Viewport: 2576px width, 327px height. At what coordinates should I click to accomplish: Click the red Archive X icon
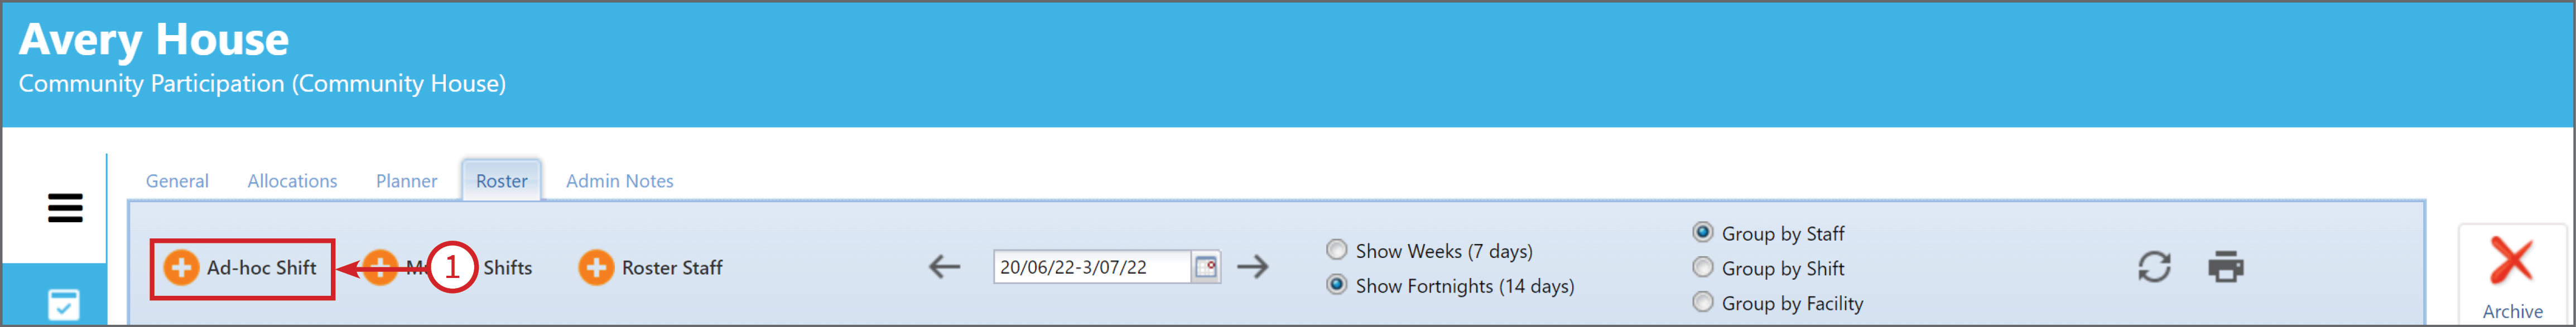[2511, 261]
